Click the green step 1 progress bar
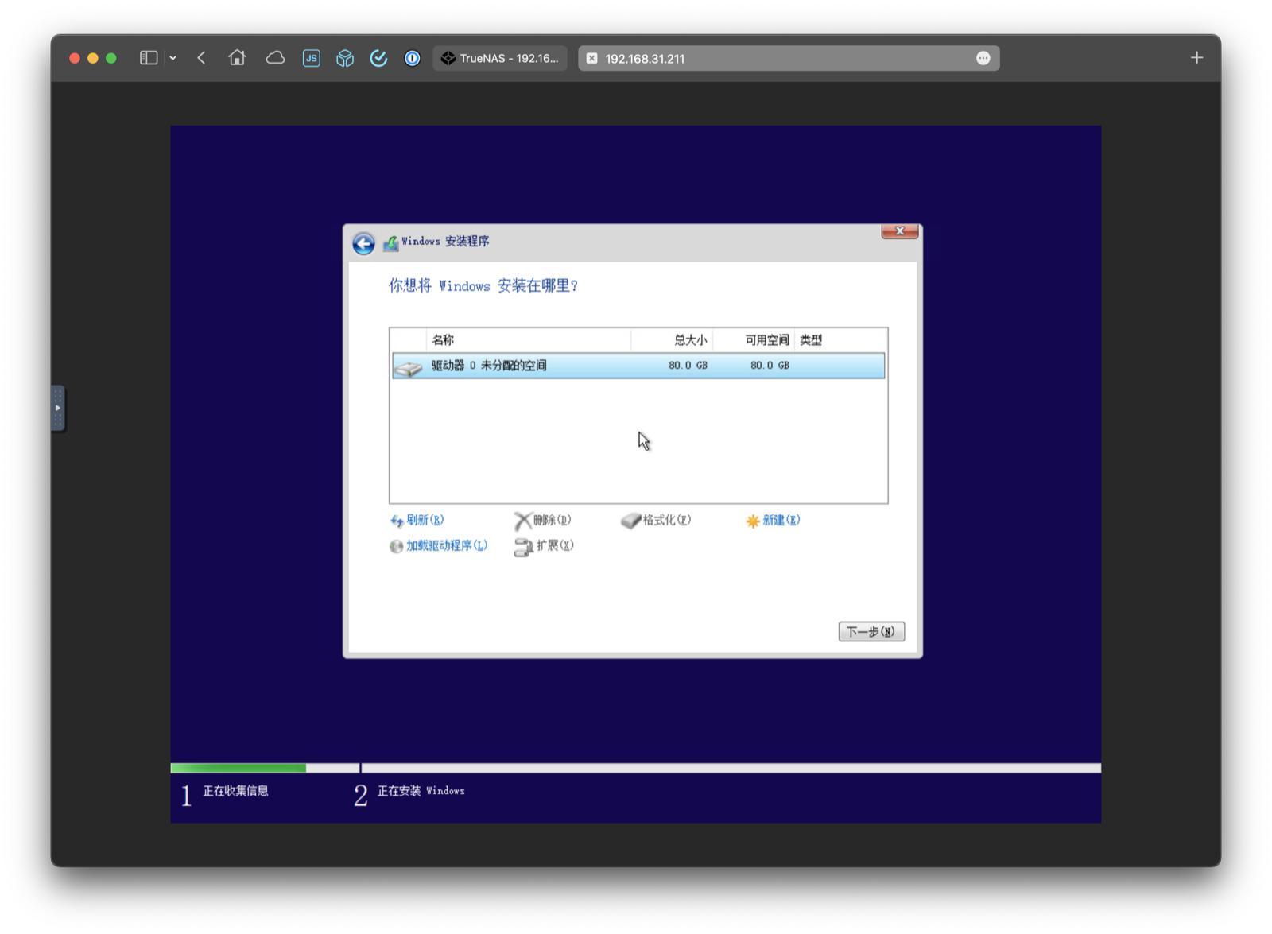The image size is (1272, 934). [x=238, y=766]
